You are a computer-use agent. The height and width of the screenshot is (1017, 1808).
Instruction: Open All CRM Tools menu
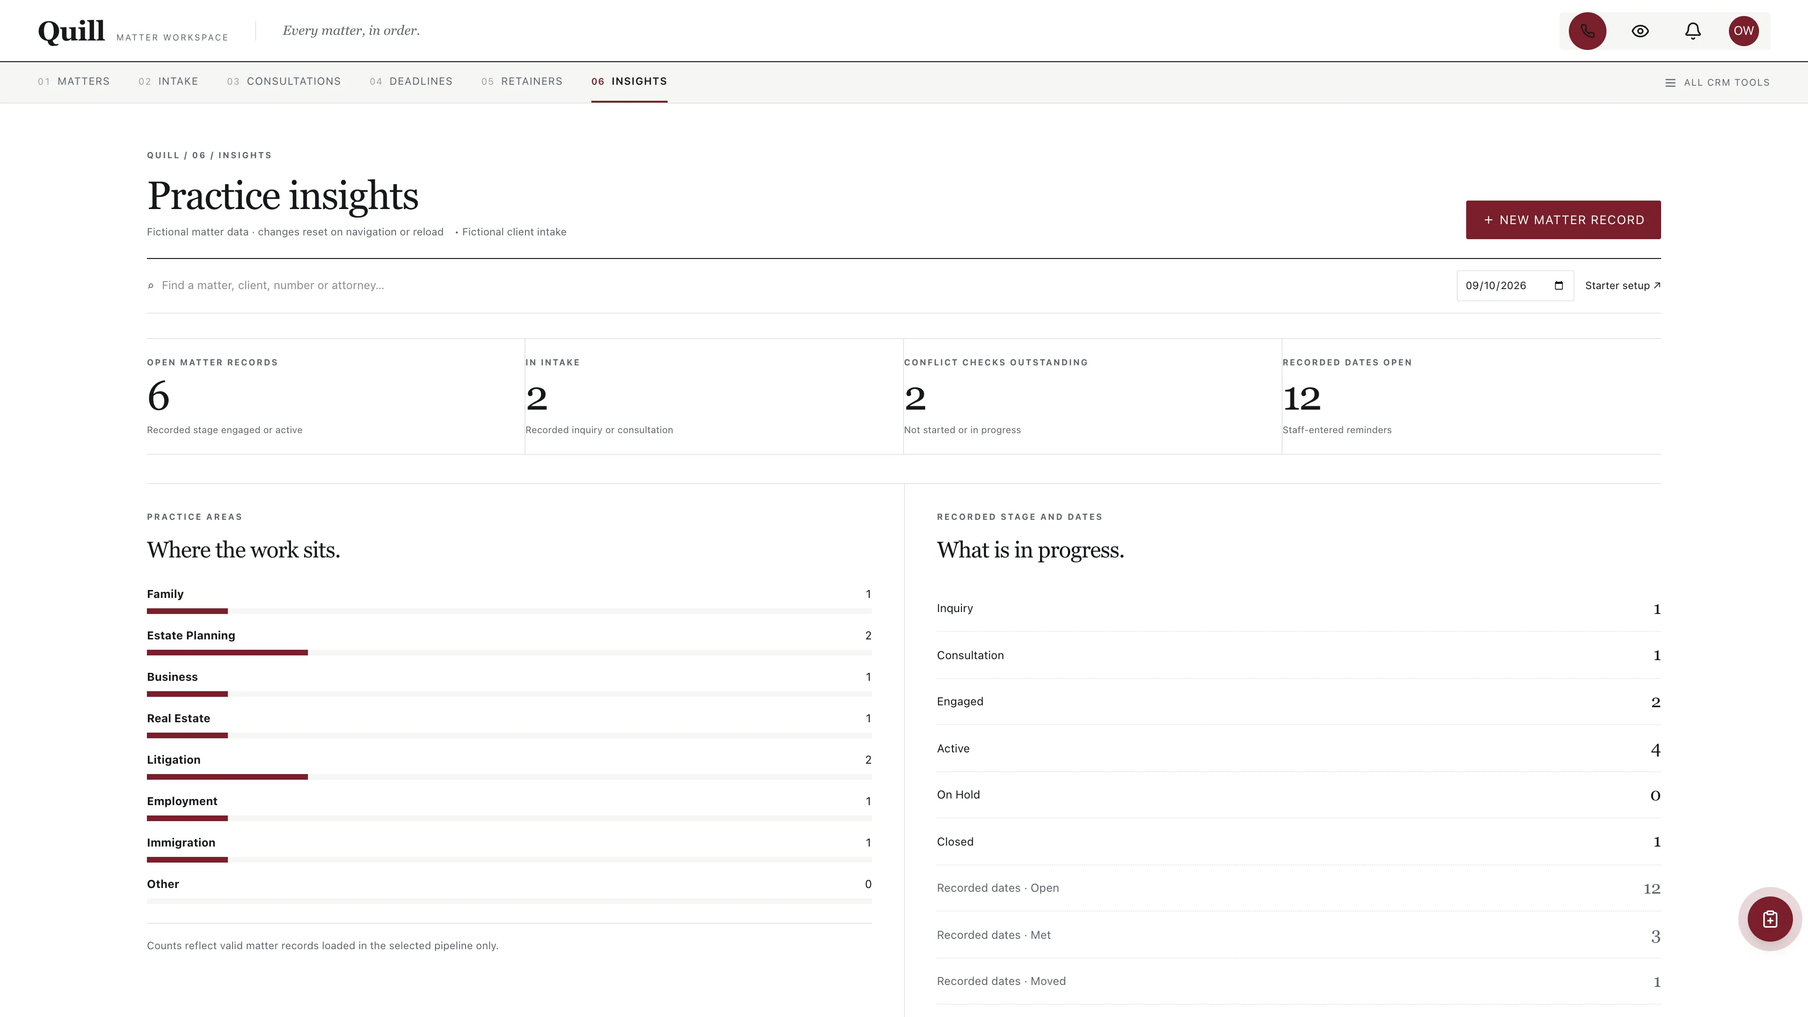(1717, 83)
